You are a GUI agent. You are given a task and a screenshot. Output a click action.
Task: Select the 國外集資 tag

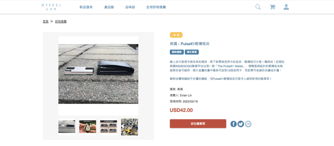[192, 52]
